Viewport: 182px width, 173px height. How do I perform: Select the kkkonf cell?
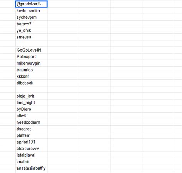31,76
